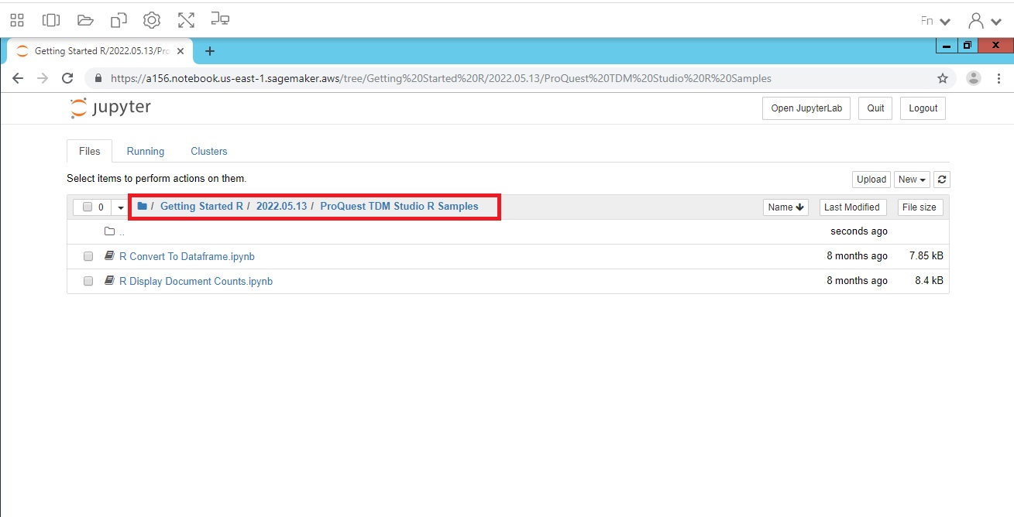Open R Display Document Counts.ipynb

tap(196, 281)
